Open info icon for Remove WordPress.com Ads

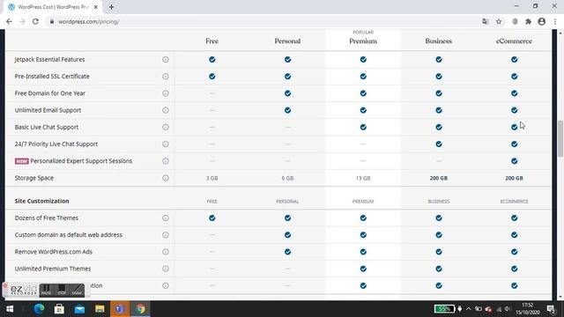click(166, 252)
